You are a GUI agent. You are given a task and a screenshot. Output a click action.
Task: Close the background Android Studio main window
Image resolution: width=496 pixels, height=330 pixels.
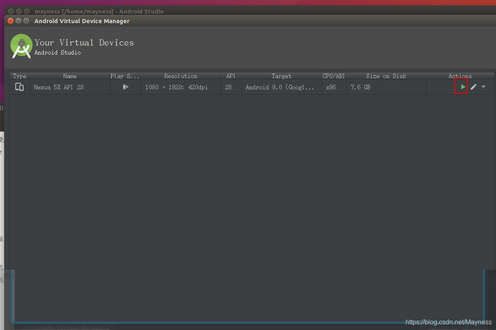click(11, 12)
